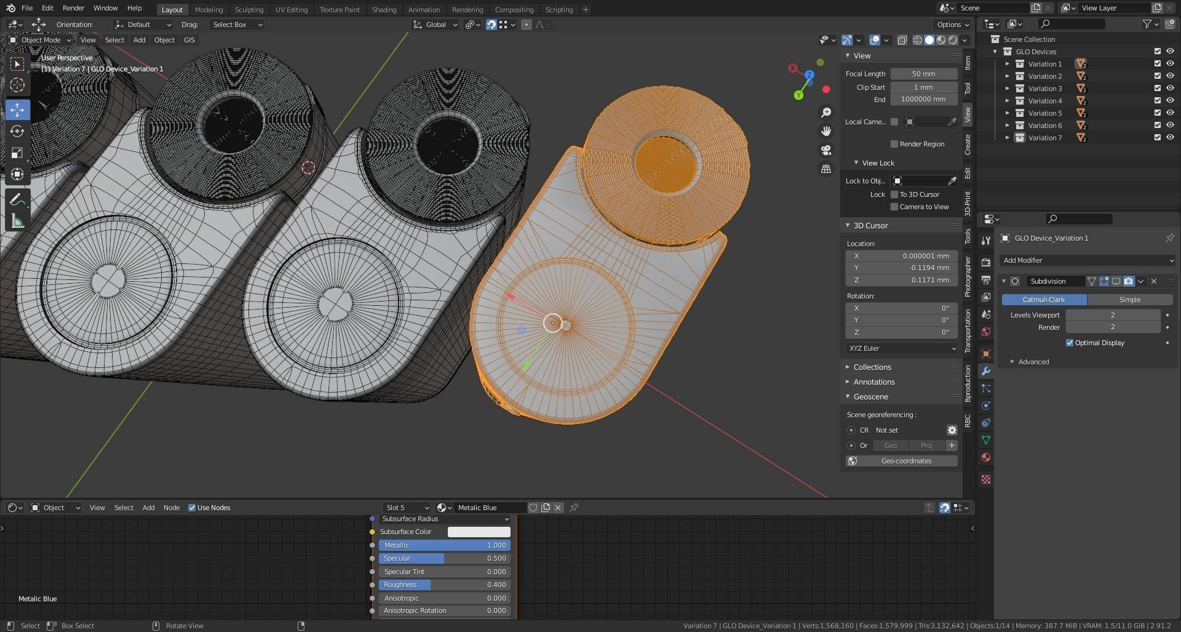1181x632 pixels.
Task: Open the Add Modifier dropdown
Action: tap(1087, 260)
